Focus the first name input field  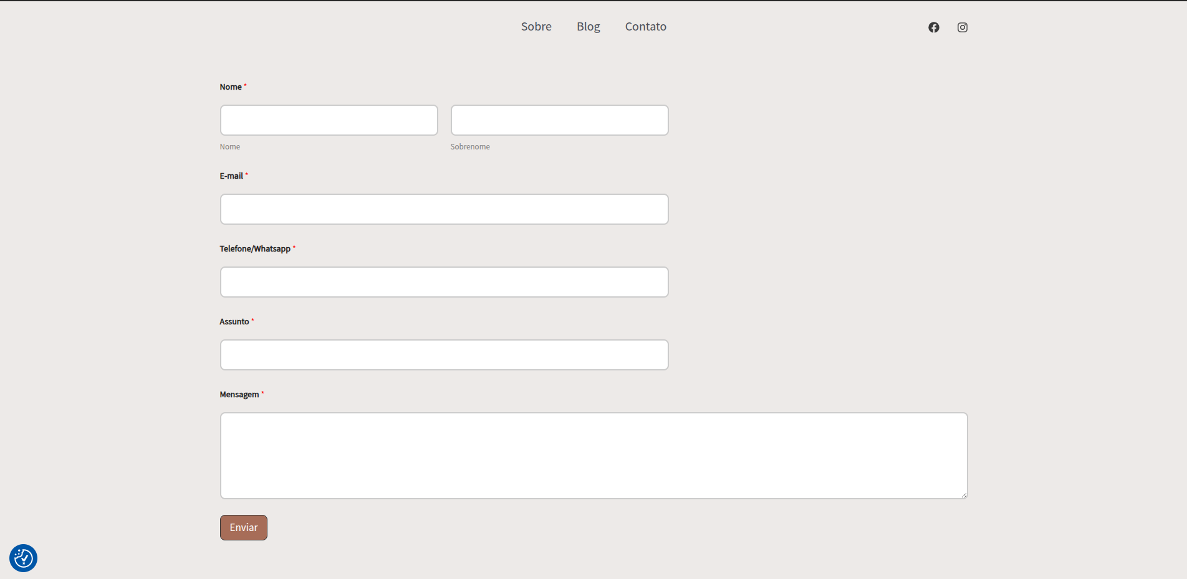329,120
